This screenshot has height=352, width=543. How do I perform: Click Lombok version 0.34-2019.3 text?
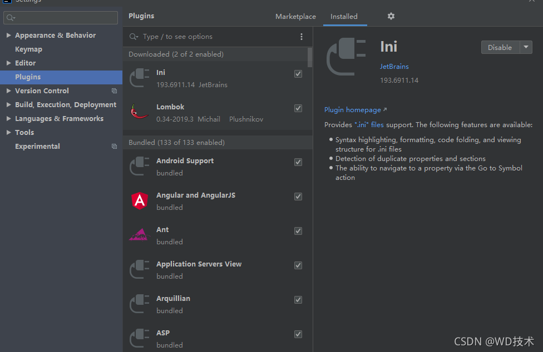tap(175, 119)
